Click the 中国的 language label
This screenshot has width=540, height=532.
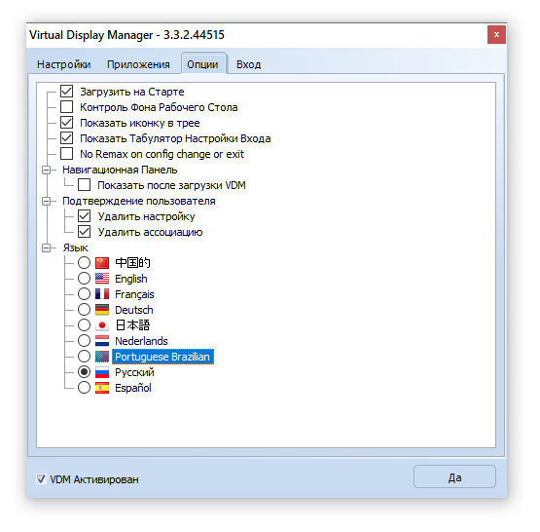(132, 263)
